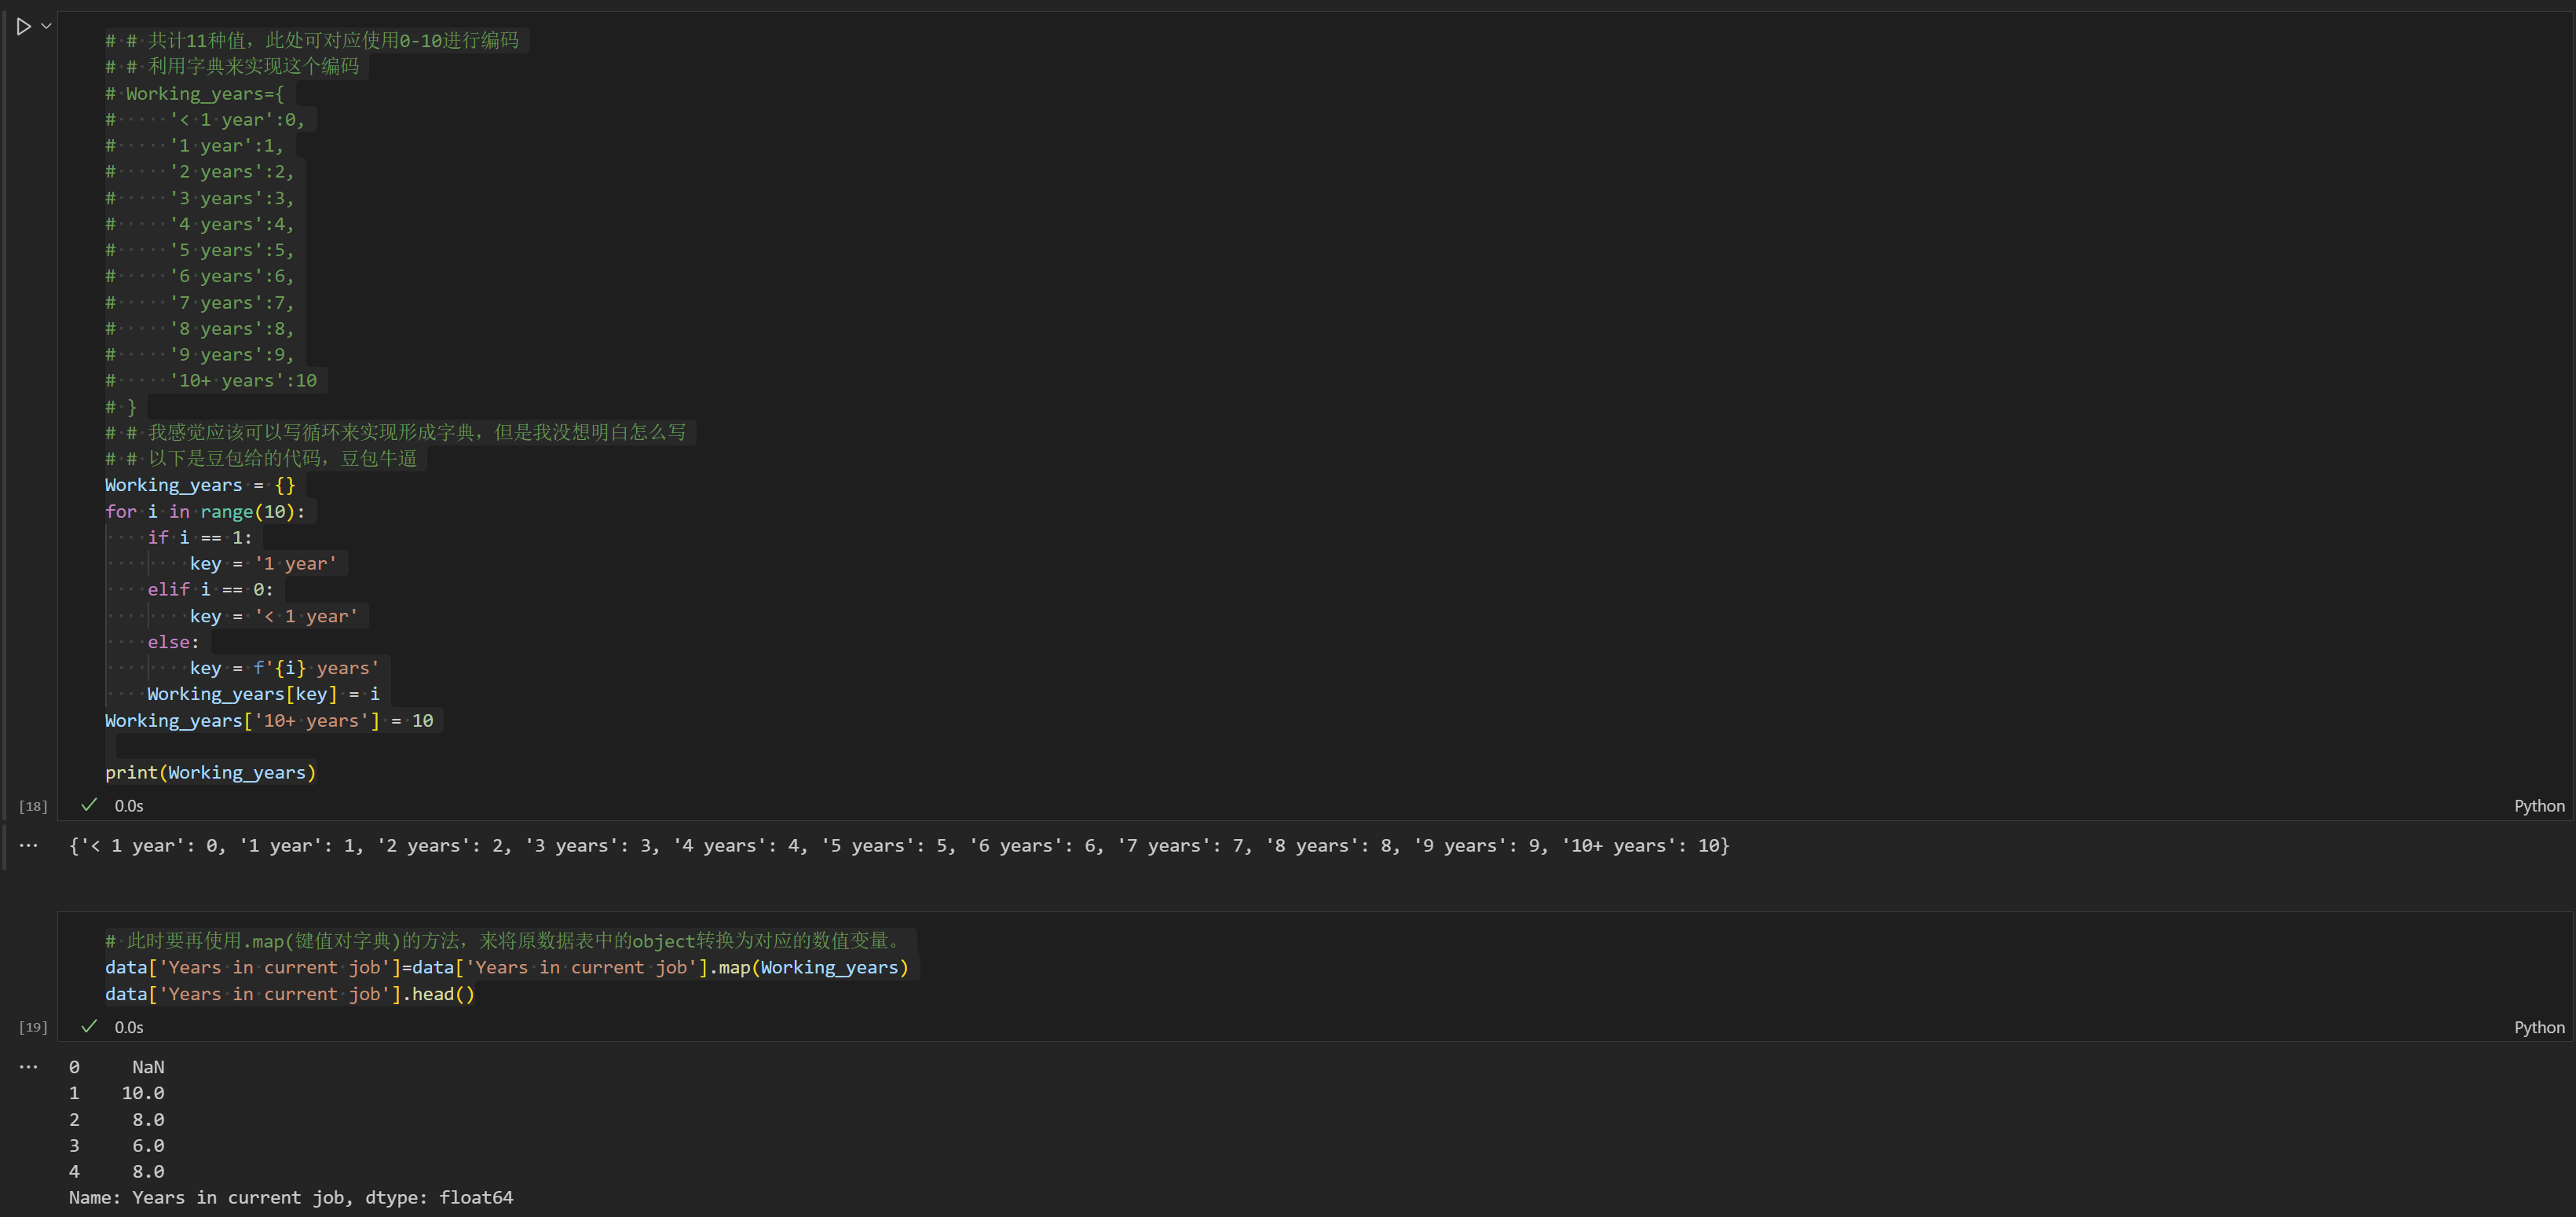
Task: Change language mode of cell 19 from Python
Action: [x=2538, y=1028]
